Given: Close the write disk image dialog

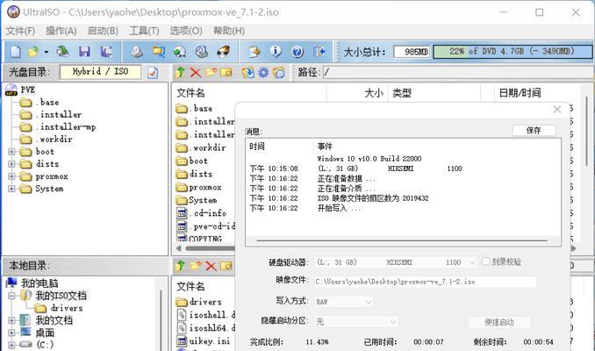Looking at the screenshot, I should (x=557, y=110).
